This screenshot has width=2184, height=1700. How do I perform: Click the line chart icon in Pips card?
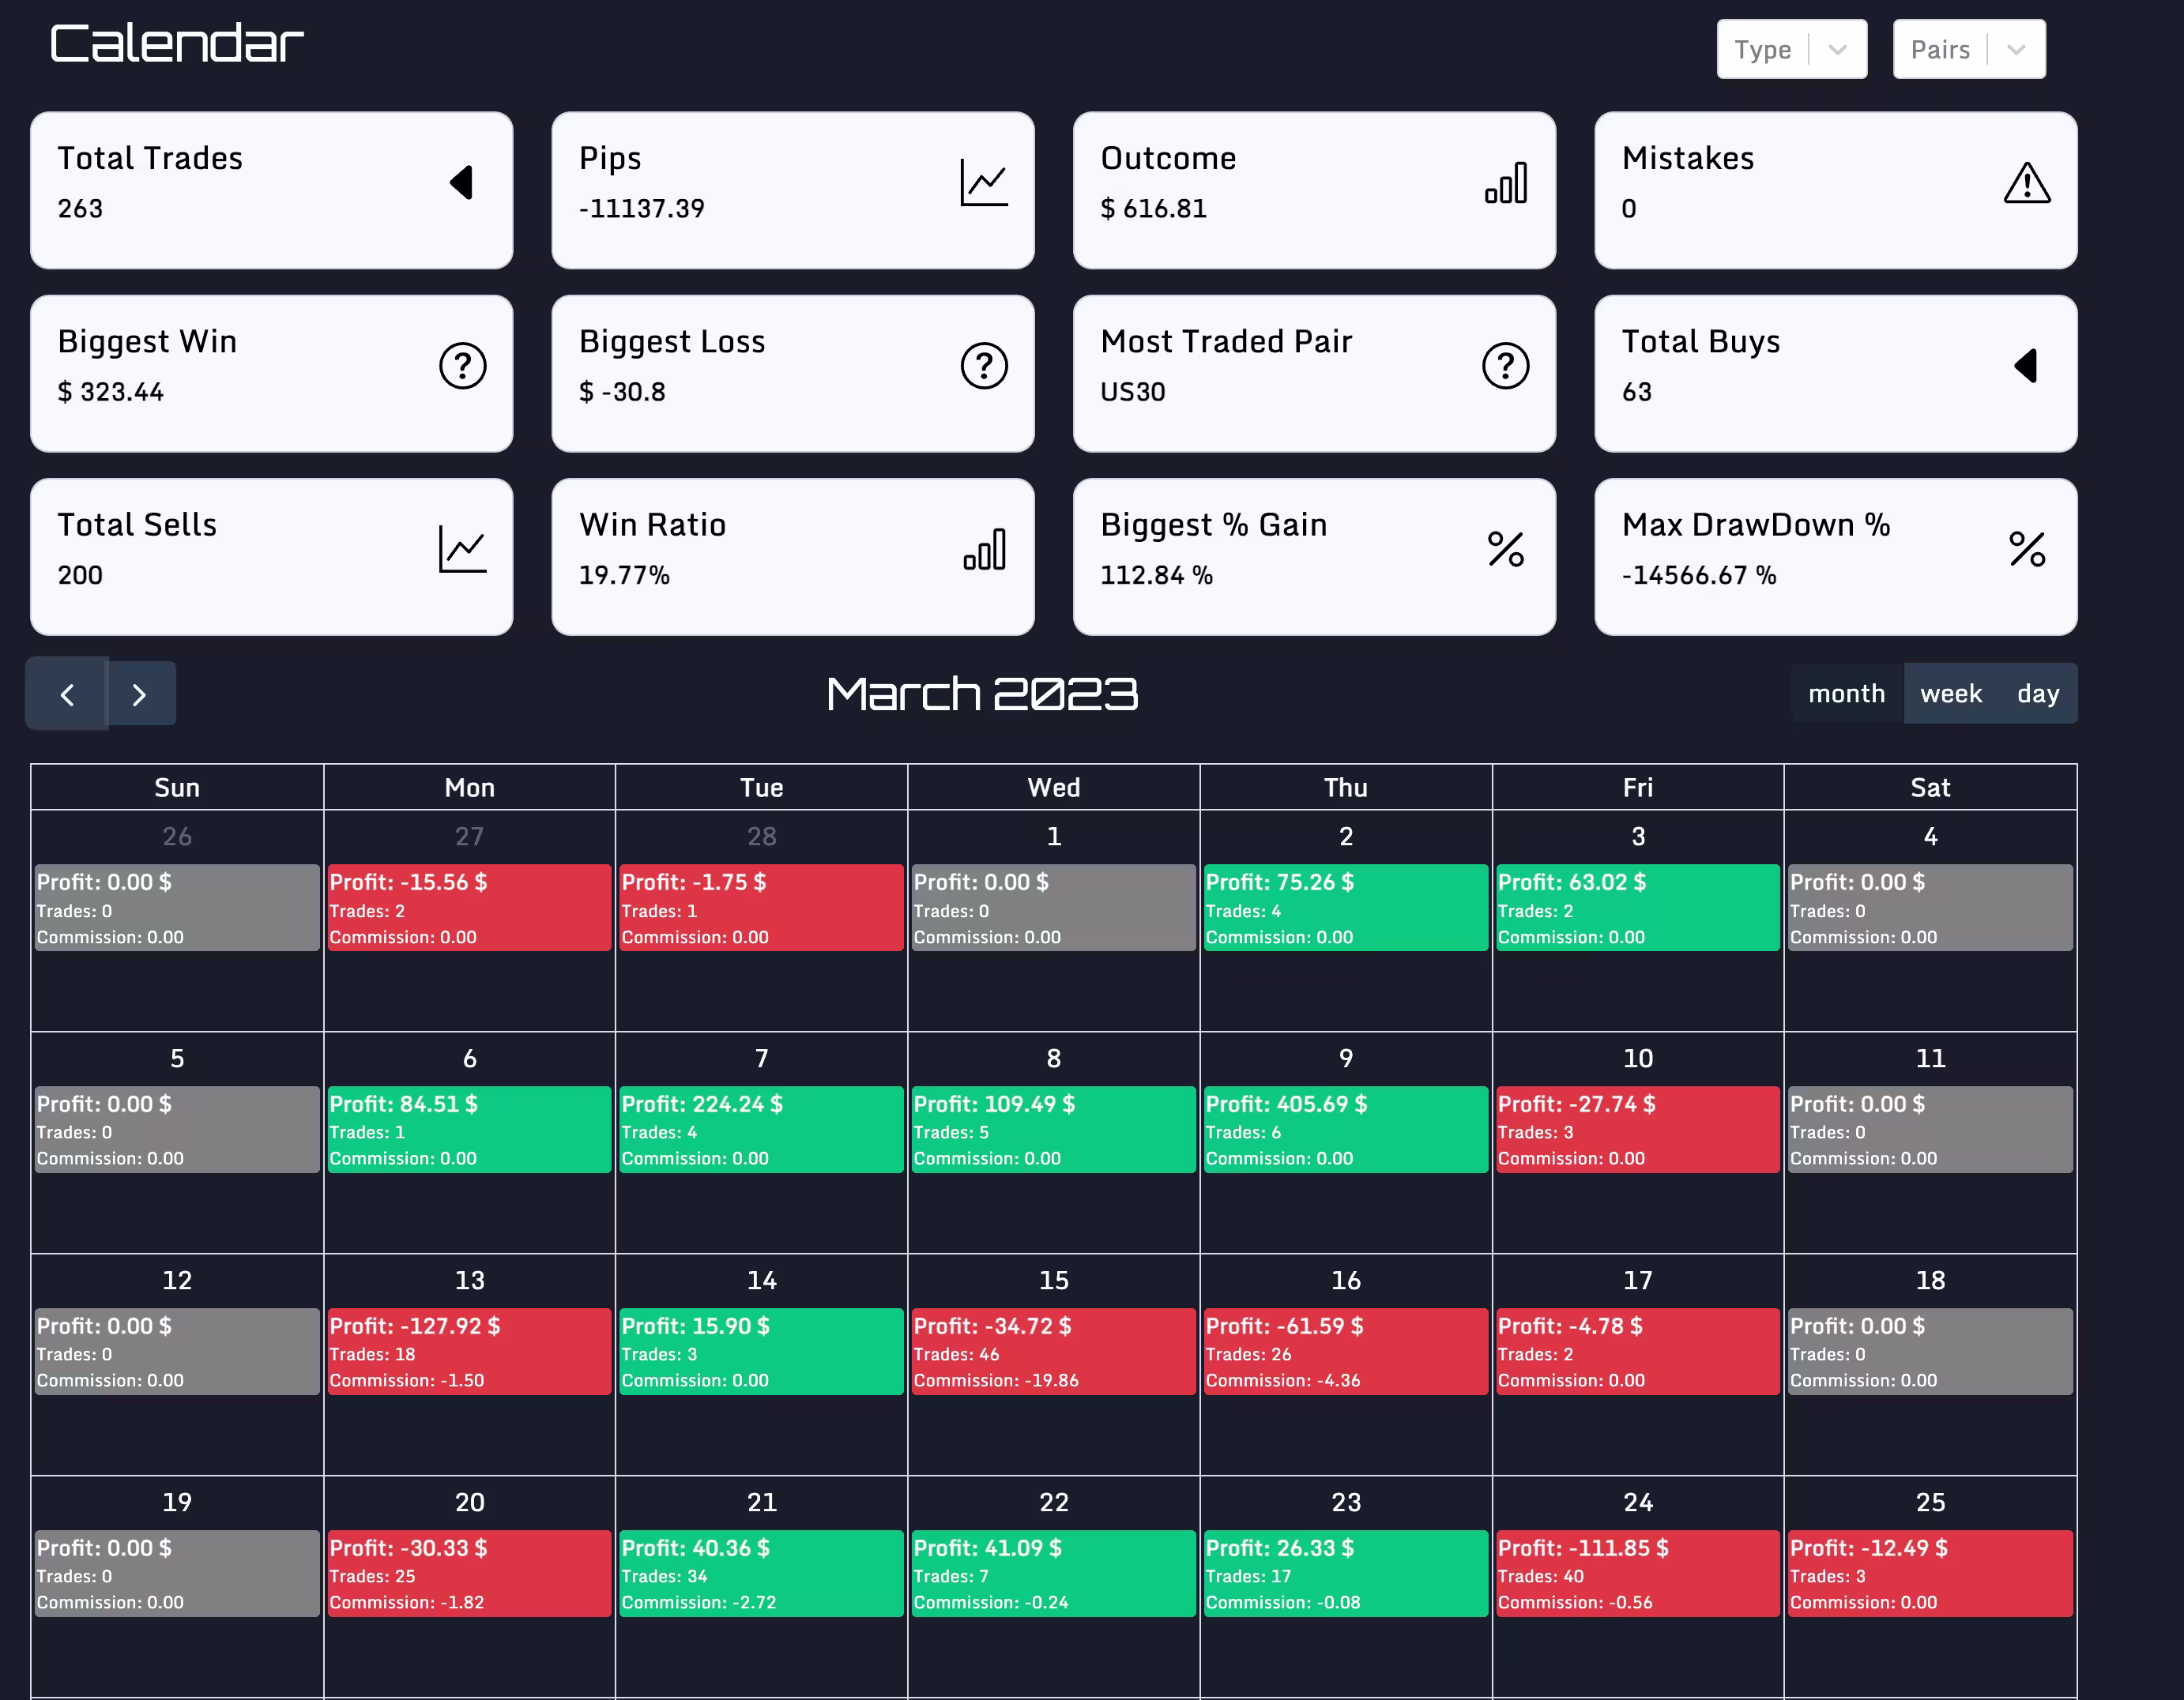pos(983,183)
